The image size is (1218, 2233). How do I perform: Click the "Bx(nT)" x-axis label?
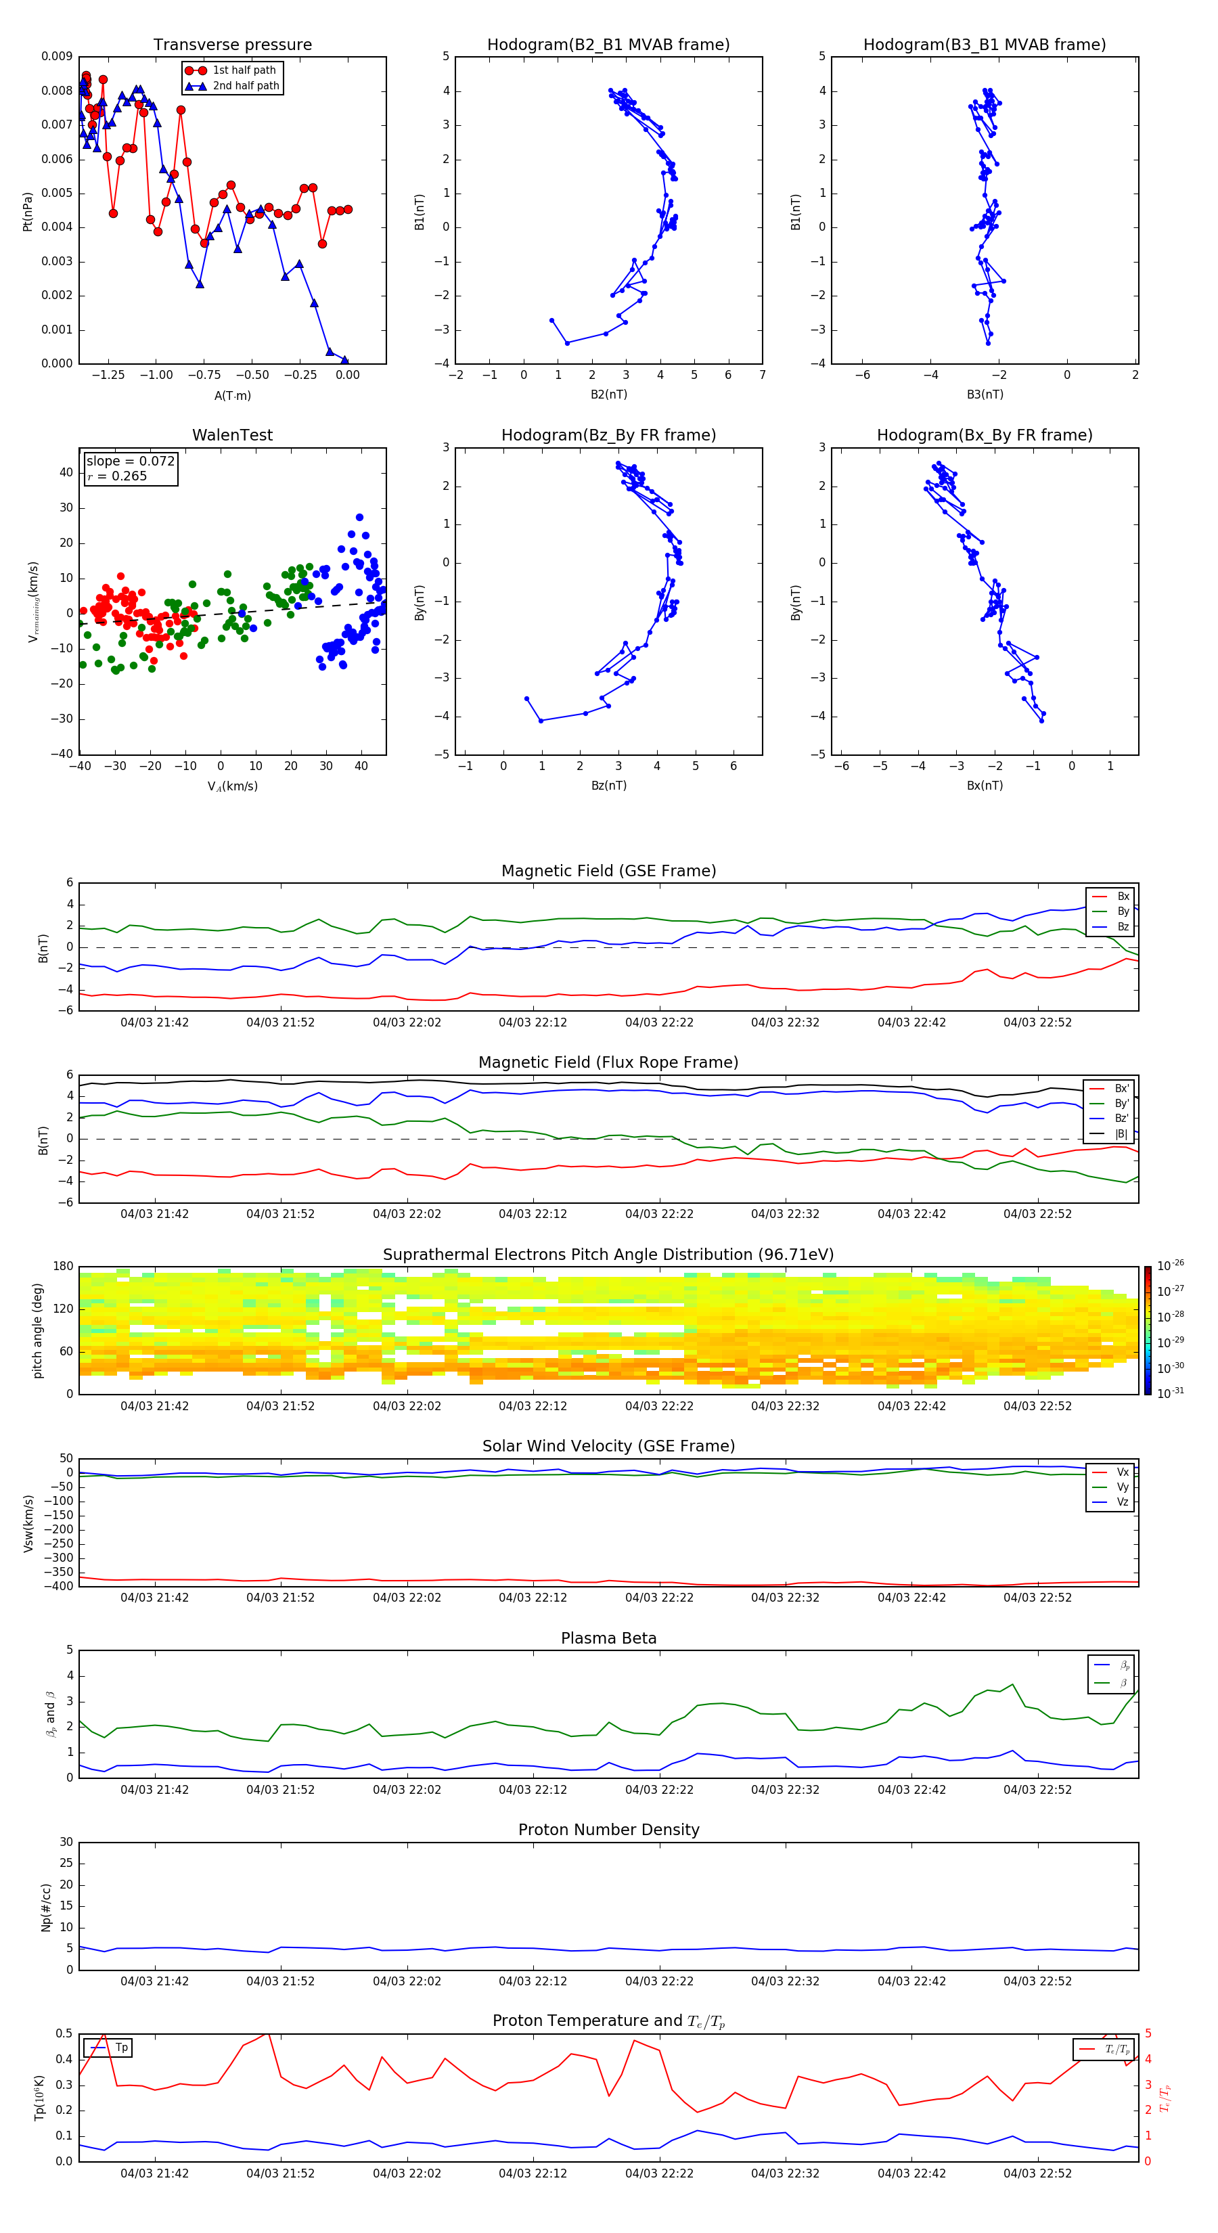[985, 786]
